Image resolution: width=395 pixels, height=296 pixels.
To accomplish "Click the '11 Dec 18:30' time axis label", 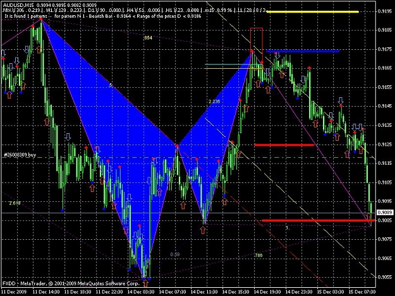I will (x=78, y=292).
